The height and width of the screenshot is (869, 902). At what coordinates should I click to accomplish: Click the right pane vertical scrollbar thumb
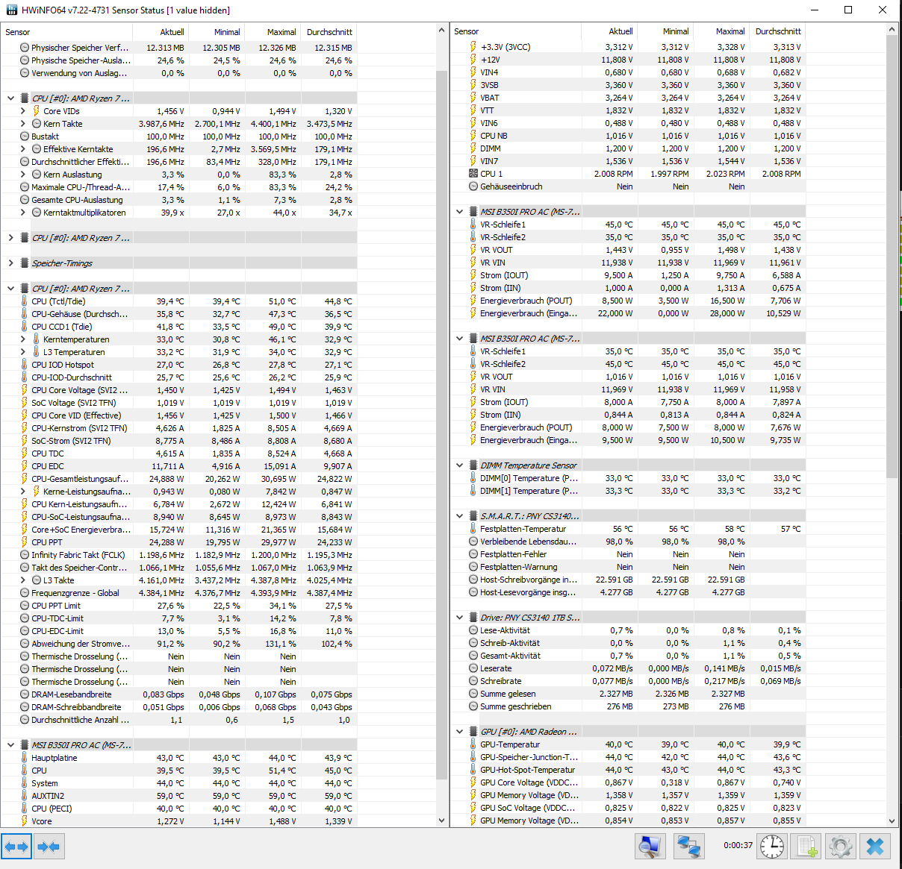tap(892, 256)
